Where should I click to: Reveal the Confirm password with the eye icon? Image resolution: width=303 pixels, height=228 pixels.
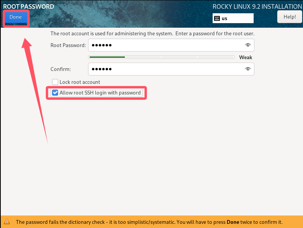click(248, 69)
